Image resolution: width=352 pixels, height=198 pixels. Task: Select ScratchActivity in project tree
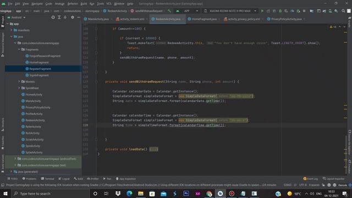point(34,139)
